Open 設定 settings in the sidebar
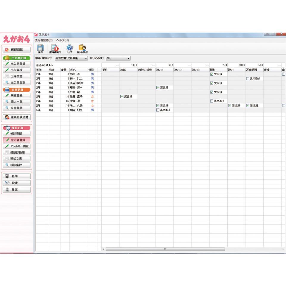 coord(17,183)
